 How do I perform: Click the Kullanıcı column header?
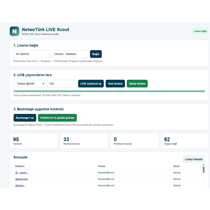pyautogui.click(x=20, y=166)
